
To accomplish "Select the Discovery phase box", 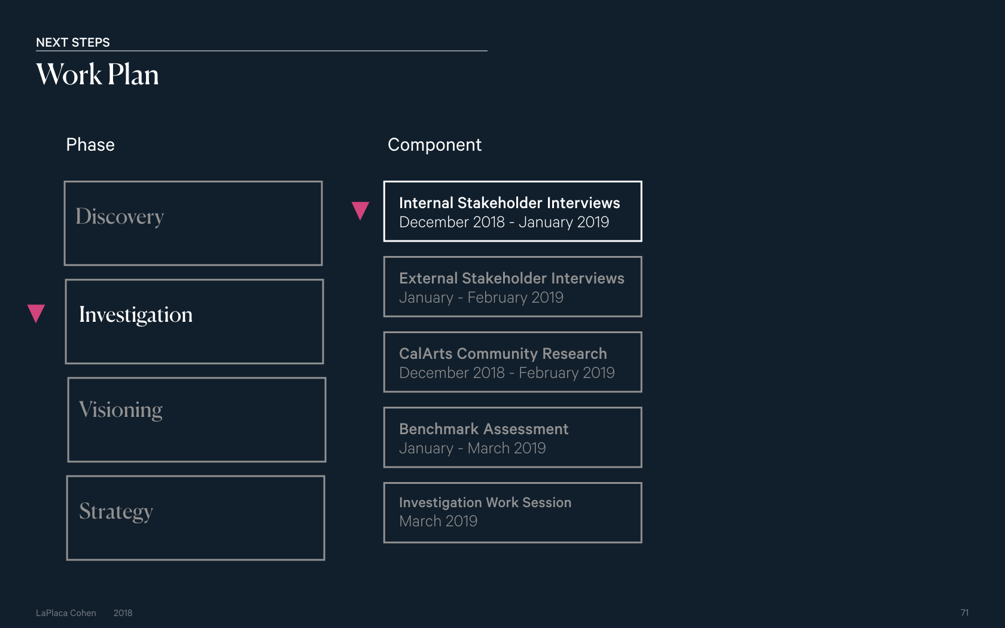I will pos(193,223).
